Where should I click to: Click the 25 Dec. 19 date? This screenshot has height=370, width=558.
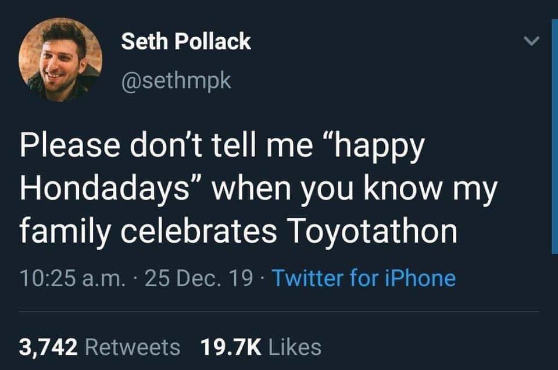[199, 278]
